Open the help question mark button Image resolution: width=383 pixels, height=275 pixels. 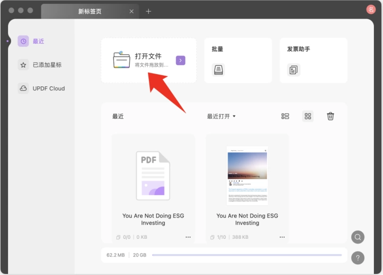pyautogui.click(x=358, y=258)
